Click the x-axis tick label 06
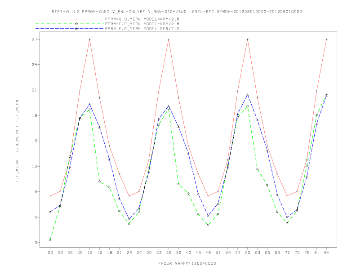356x275 pixels. point(70,253)
